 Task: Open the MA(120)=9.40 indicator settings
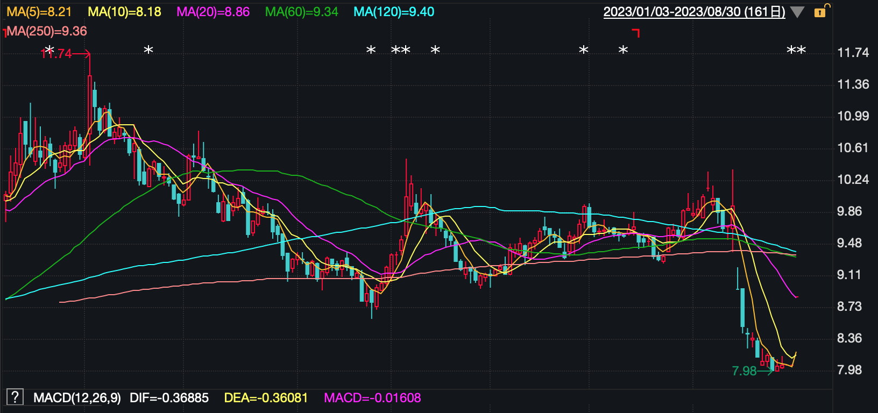click(x=394, y=12)
